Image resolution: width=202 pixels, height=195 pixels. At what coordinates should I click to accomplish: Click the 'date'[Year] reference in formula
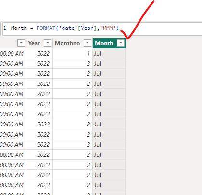77,28
